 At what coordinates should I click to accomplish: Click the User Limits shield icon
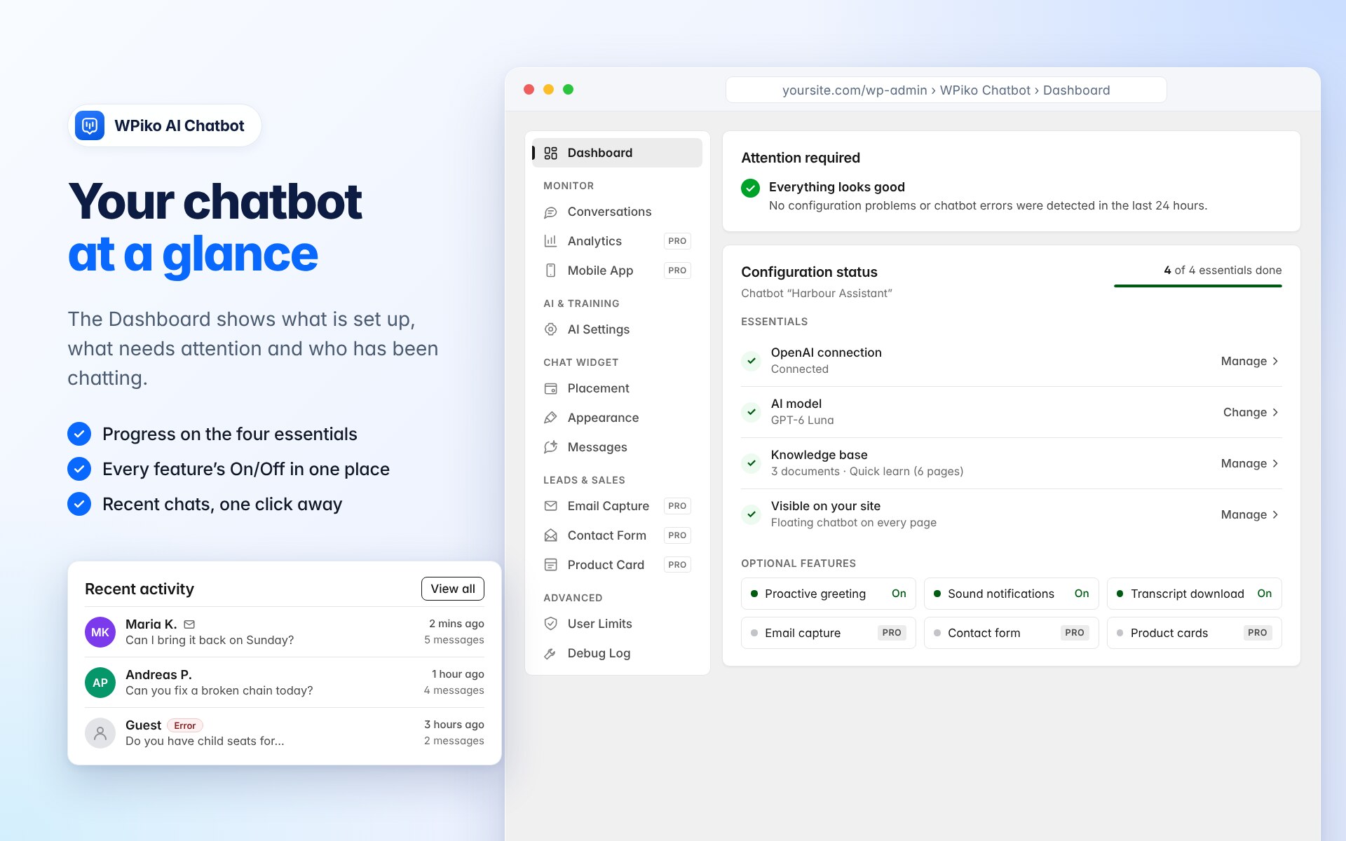pos(550,624)
